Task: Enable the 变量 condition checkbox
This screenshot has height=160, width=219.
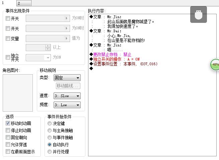Action: tap(8, 38)
